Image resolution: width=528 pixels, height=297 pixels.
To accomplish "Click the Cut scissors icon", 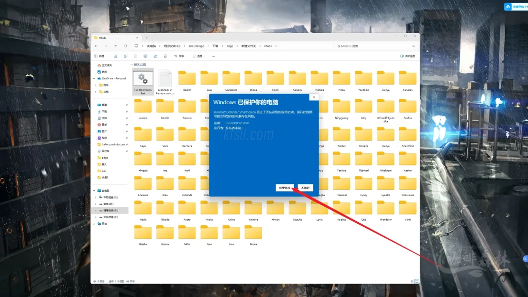I will point(115,56).
